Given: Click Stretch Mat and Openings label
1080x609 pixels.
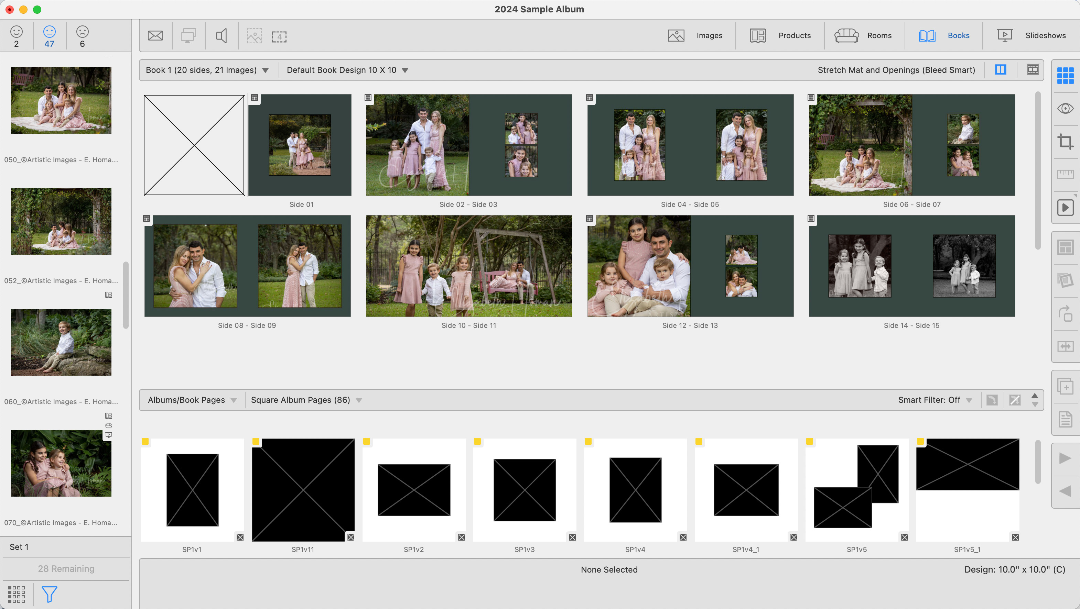Looking at the screenshot, I should tap(896, 70).
